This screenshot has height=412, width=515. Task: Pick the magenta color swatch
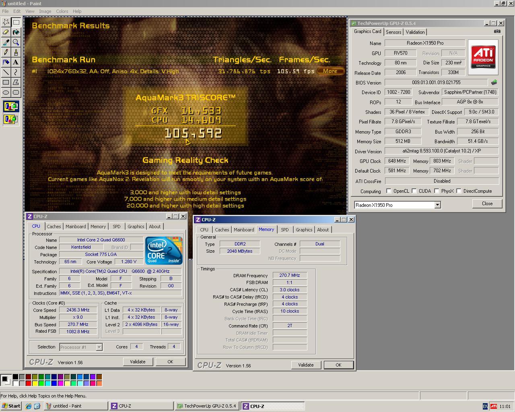(x=60, y=383)
